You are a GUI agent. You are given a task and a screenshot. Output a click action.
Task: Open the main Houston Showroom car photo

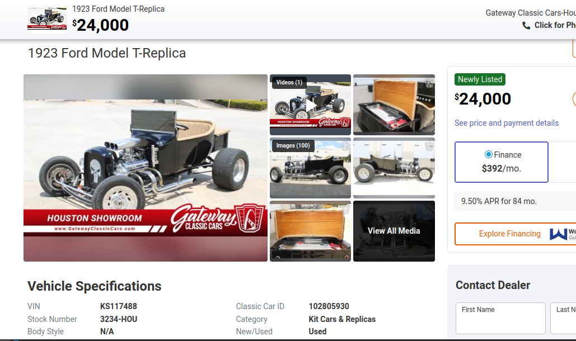tap(146, 168)
